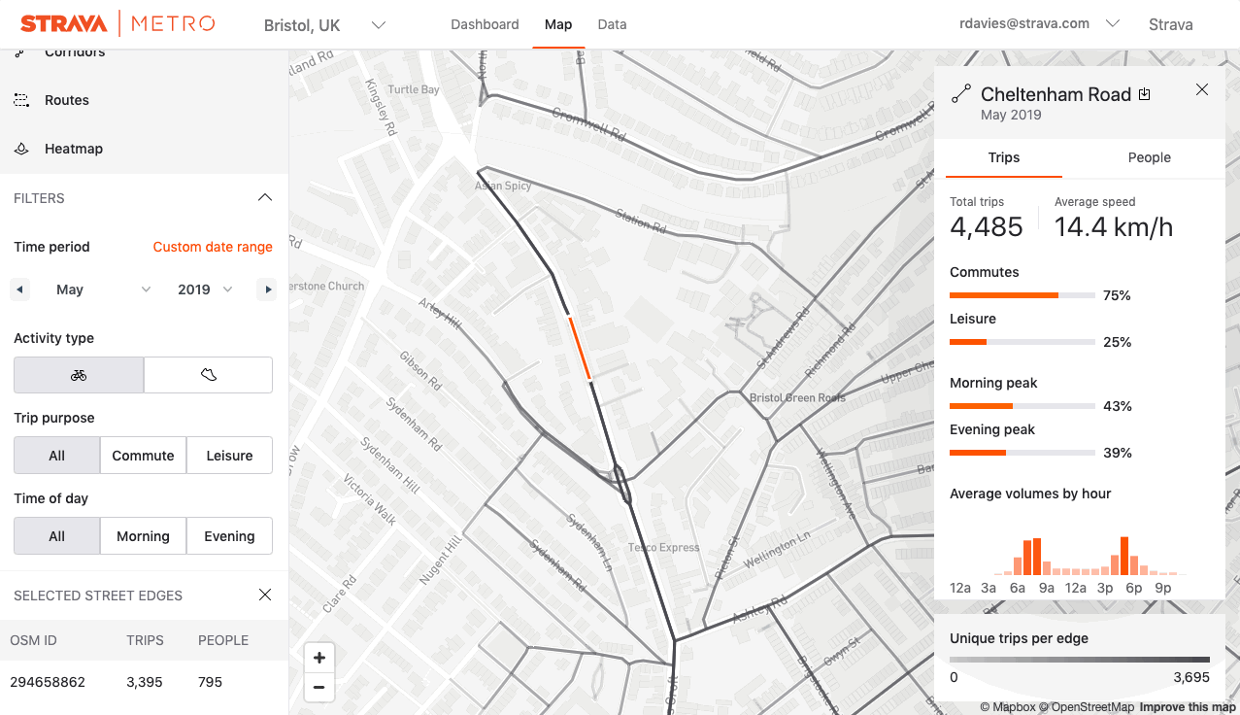Open the Routes icon in sidebar

pos(20,100)
